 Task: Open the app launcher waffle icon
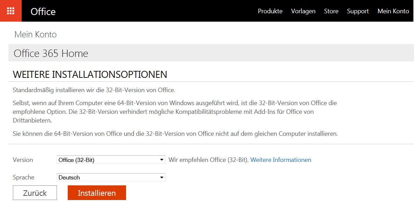pos(10,11)
